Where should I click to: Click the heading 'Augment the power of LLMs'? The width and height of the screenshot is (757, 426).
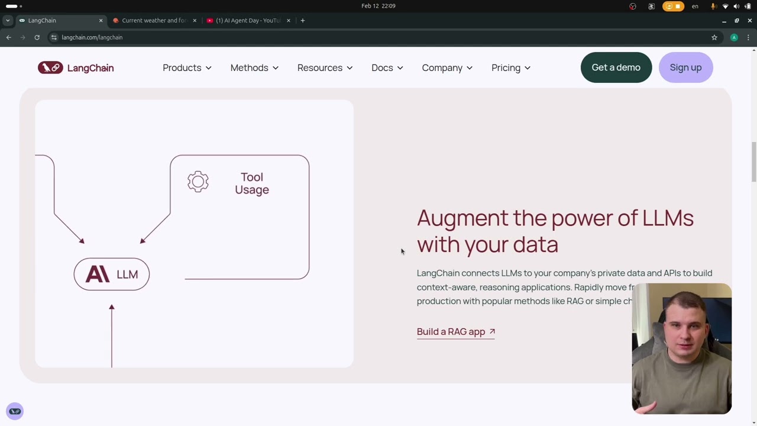point(555,231)
